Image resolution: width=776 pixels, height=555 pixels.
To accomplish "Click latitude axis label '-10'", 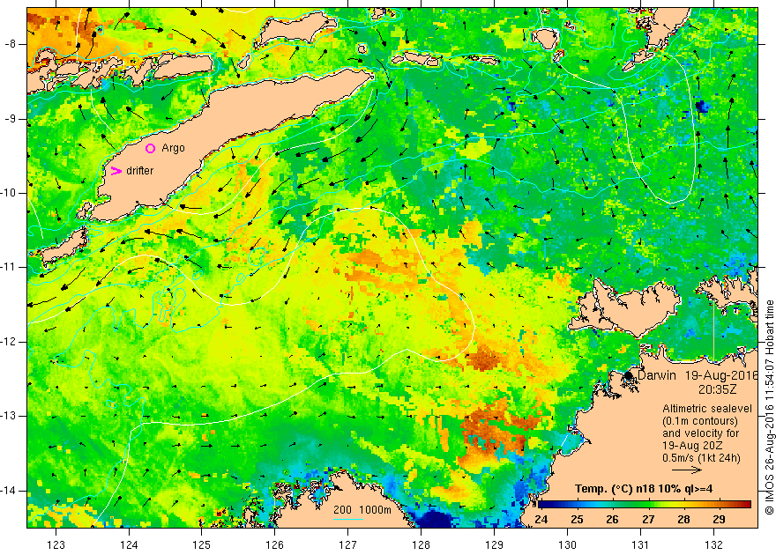I will coord(9,193).
